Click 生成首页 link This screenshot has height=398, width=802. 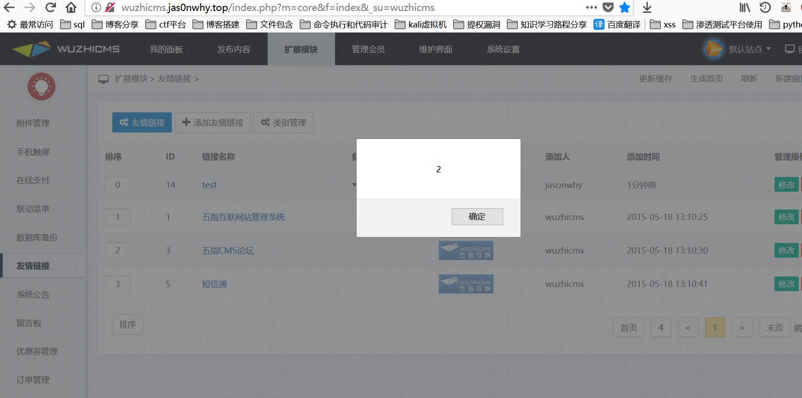point(707,79)
